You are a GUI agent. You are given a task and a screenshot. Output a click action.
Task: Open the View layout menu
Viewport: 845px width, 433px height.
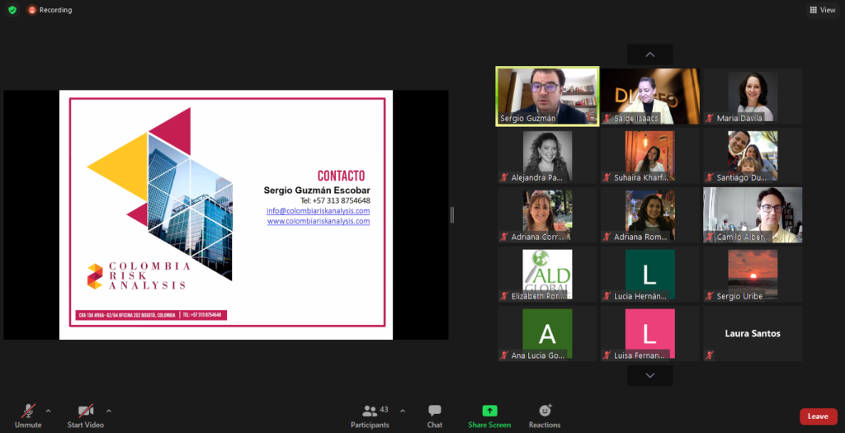coord(822,10)
